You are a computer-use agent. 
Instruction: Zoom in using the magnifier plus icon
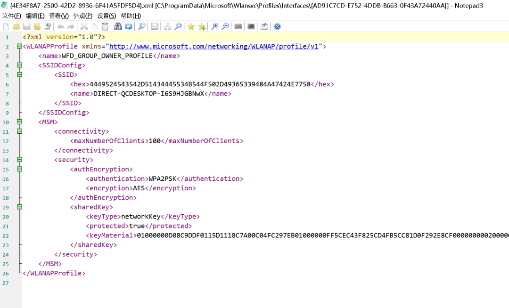point(214,26)
